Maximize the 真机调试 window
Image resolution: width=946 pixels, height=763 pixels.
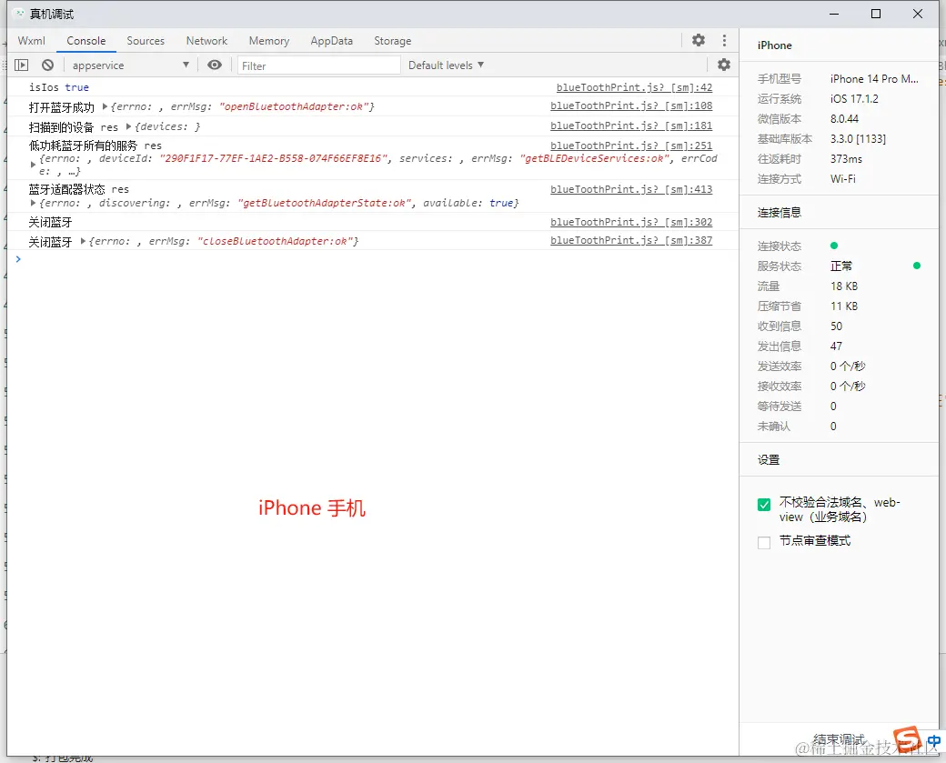click(876, 14)
